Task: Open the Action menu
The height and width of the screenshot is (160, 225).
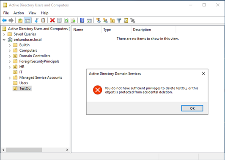Action: coord(19,13)
